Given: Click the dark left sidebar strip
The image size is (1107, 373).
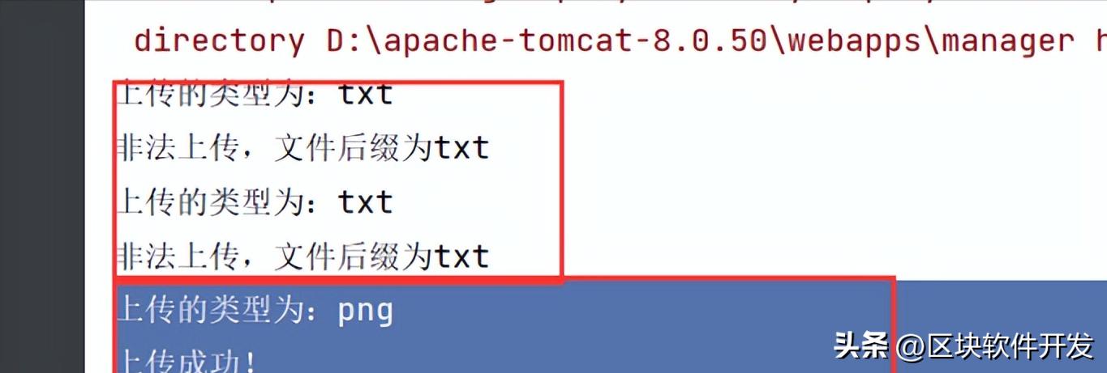Looking at the screenshot, I should pyautogui.click(x=42, y=186).
